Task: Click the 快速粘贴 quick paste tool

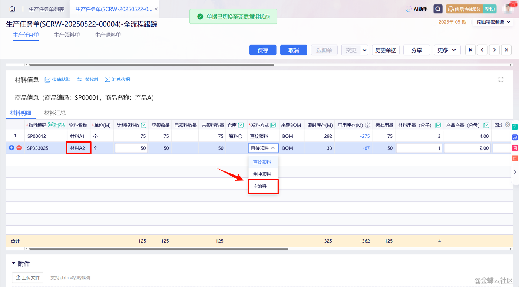Action: [x=57, y=80]
